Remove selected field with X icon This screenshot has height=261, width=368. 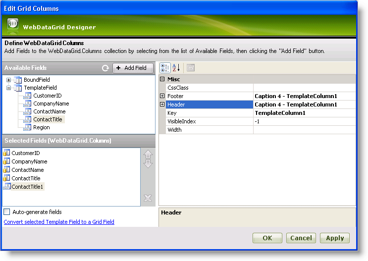point(148,198)
